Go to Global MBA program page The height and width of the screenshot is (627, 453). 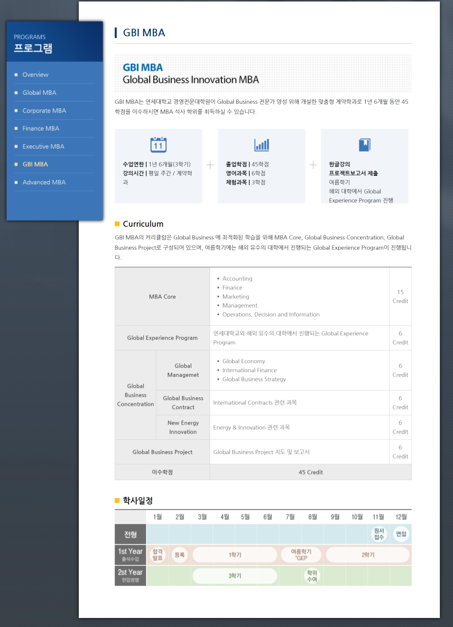(39, 92)
